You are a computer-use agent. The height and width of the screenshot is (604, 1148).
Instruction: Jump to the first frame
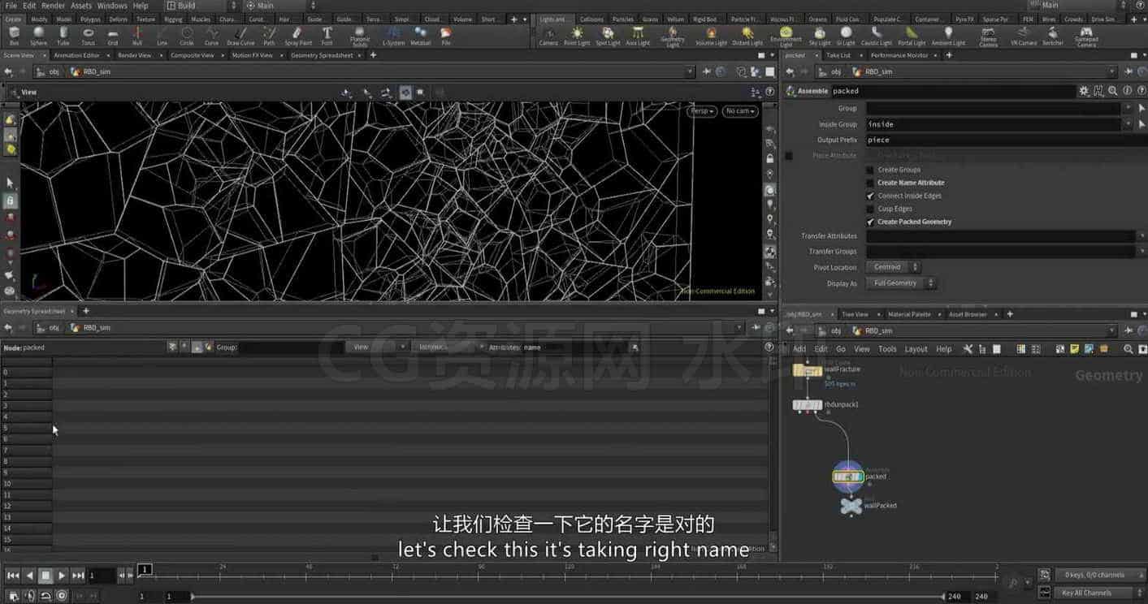(x=13, y=576)
